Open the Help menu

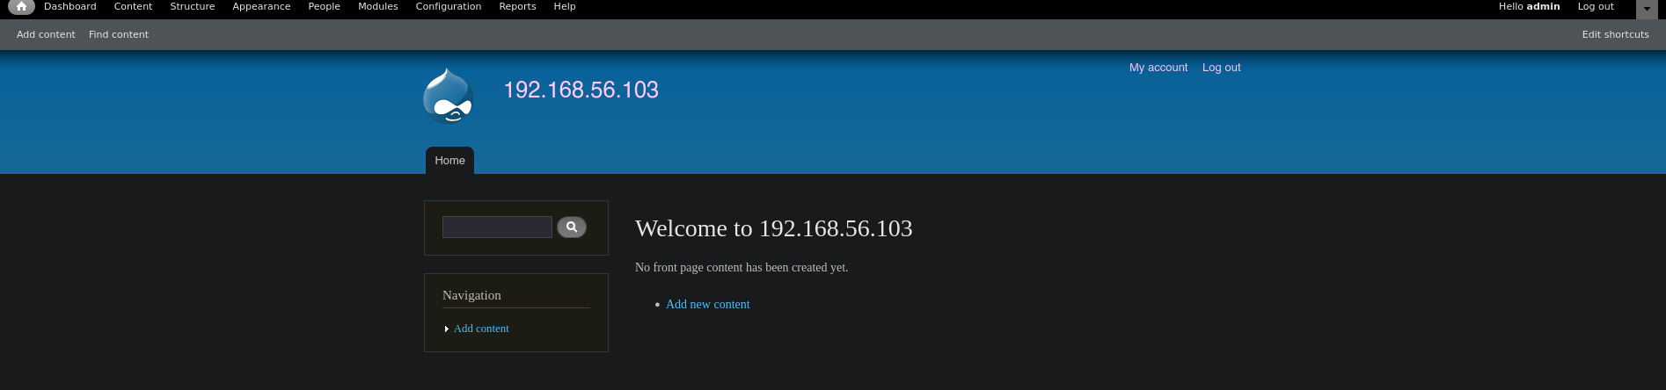click(565, 6)
